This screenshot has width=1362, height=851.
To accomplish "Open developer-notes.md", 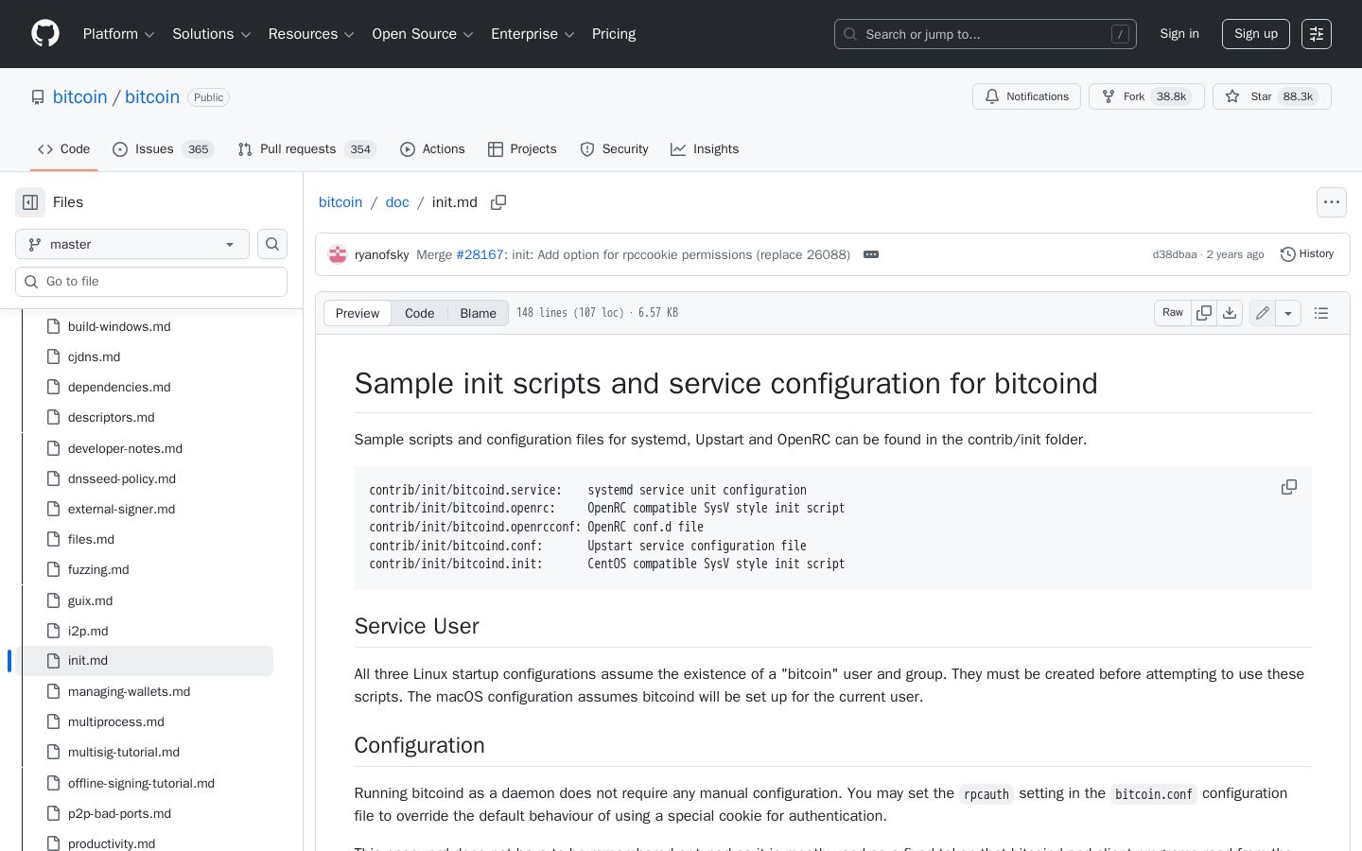I will click(125, 448).
